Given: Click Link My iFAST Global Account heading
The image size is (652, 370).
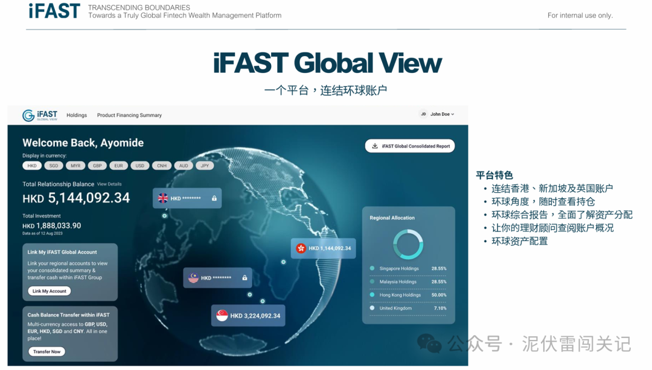Looking at the screenshot, I should pyautogui.click(x=62, y=252).
